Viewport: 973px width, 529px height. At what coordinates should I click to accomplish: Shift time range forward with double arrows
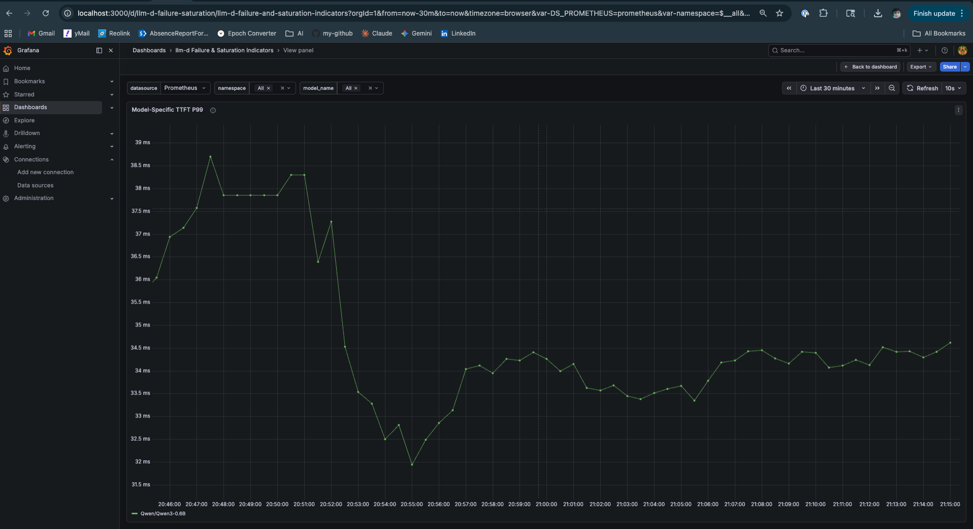(877, 88)
